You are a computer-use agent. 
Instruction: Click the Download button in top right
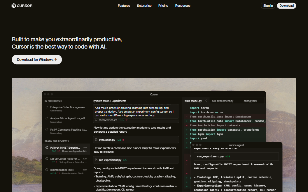tap(286, 6)
